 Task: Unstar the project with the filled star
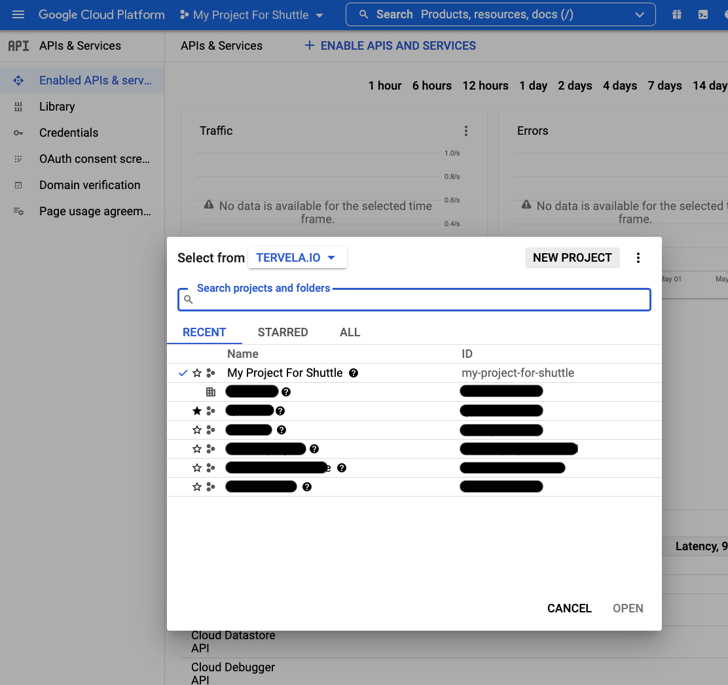point(197,411)
